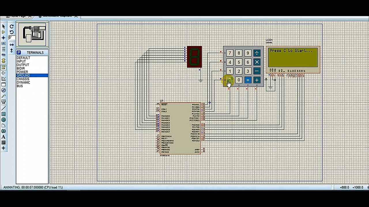Image resolution: width=369 pixels, height=207 pixels.
Task: Click the Terminals Mode toolbar icon
Action: [3, 67]
